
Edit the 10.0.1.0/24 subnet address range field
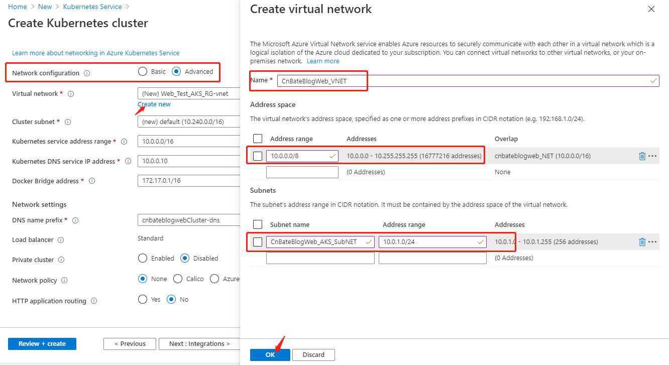tap(432, 242)
